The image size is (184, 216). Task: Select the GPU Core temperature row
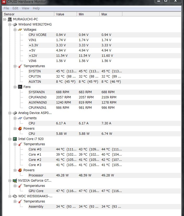(x=36, y=191)
